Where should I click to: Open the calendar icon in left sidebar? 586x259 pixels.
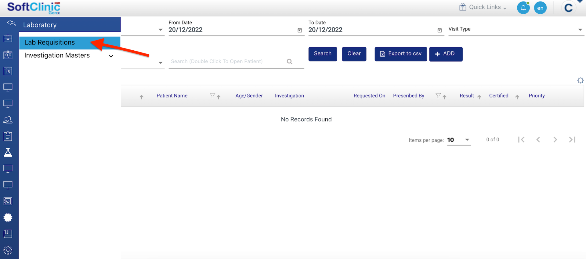click(8, 71)
